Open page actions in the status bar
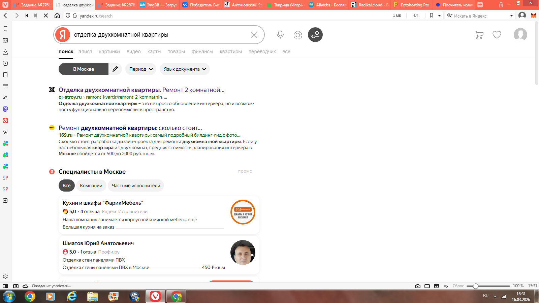Image resolution: width=539 pixels, height=303 pixels. 446,286
